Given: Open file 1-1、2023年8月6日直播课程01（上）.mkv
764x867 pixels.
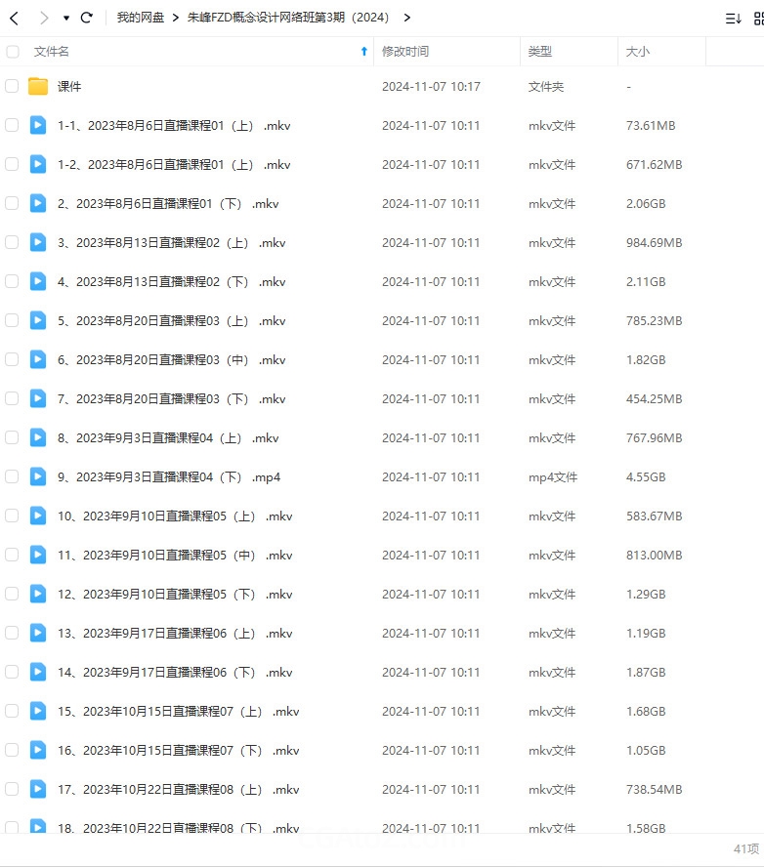Looking at the screenshot, I should pyautogui.click(x=174, y=126).
